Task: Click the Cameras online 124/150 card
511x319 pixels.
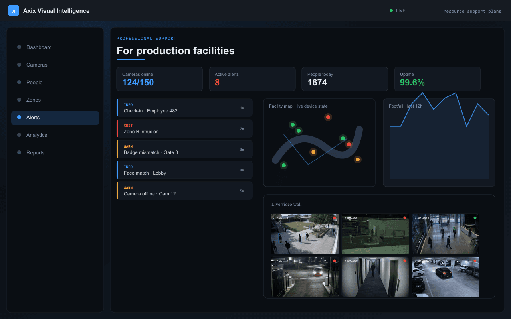Action: [x=160, y=79]
